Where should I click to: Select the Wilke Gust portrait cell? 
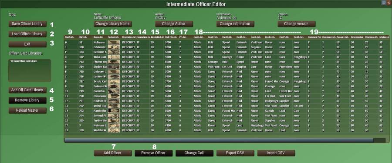[x=114, y=57]
